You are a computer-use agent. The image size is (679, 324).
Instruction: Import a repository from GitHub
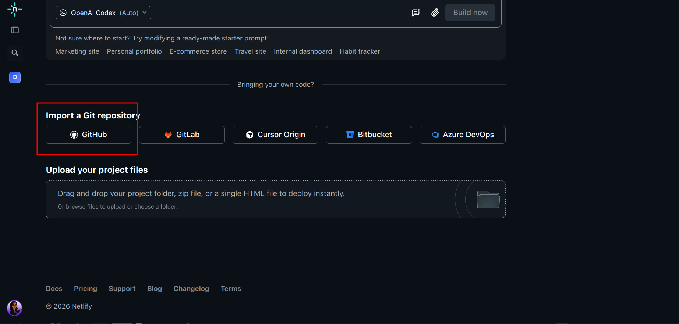click(88, 135)
